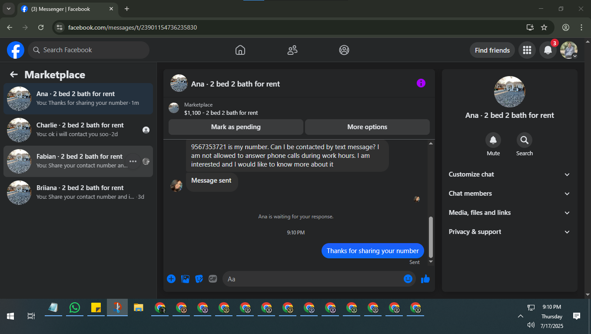Open the Snipping Tool taskbar icon
591x334 pixels.
117,307
